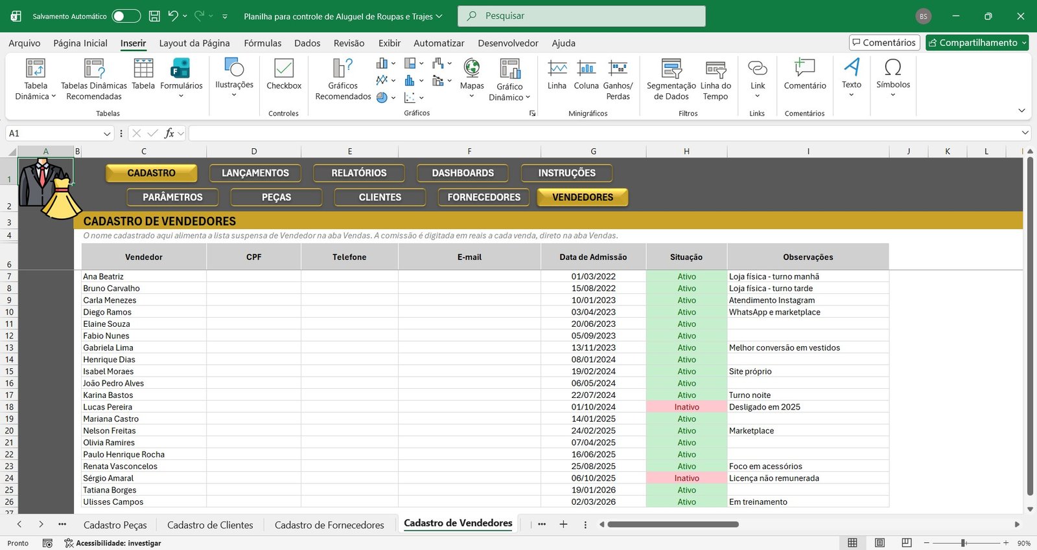Open the Gráficos dialog launcher
This screenshot has height=550, width=1037.
click(532, 113)
